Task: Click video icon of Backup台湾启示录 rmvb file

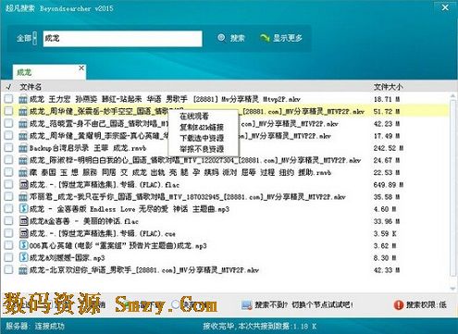Action: (x=23, y=148)
